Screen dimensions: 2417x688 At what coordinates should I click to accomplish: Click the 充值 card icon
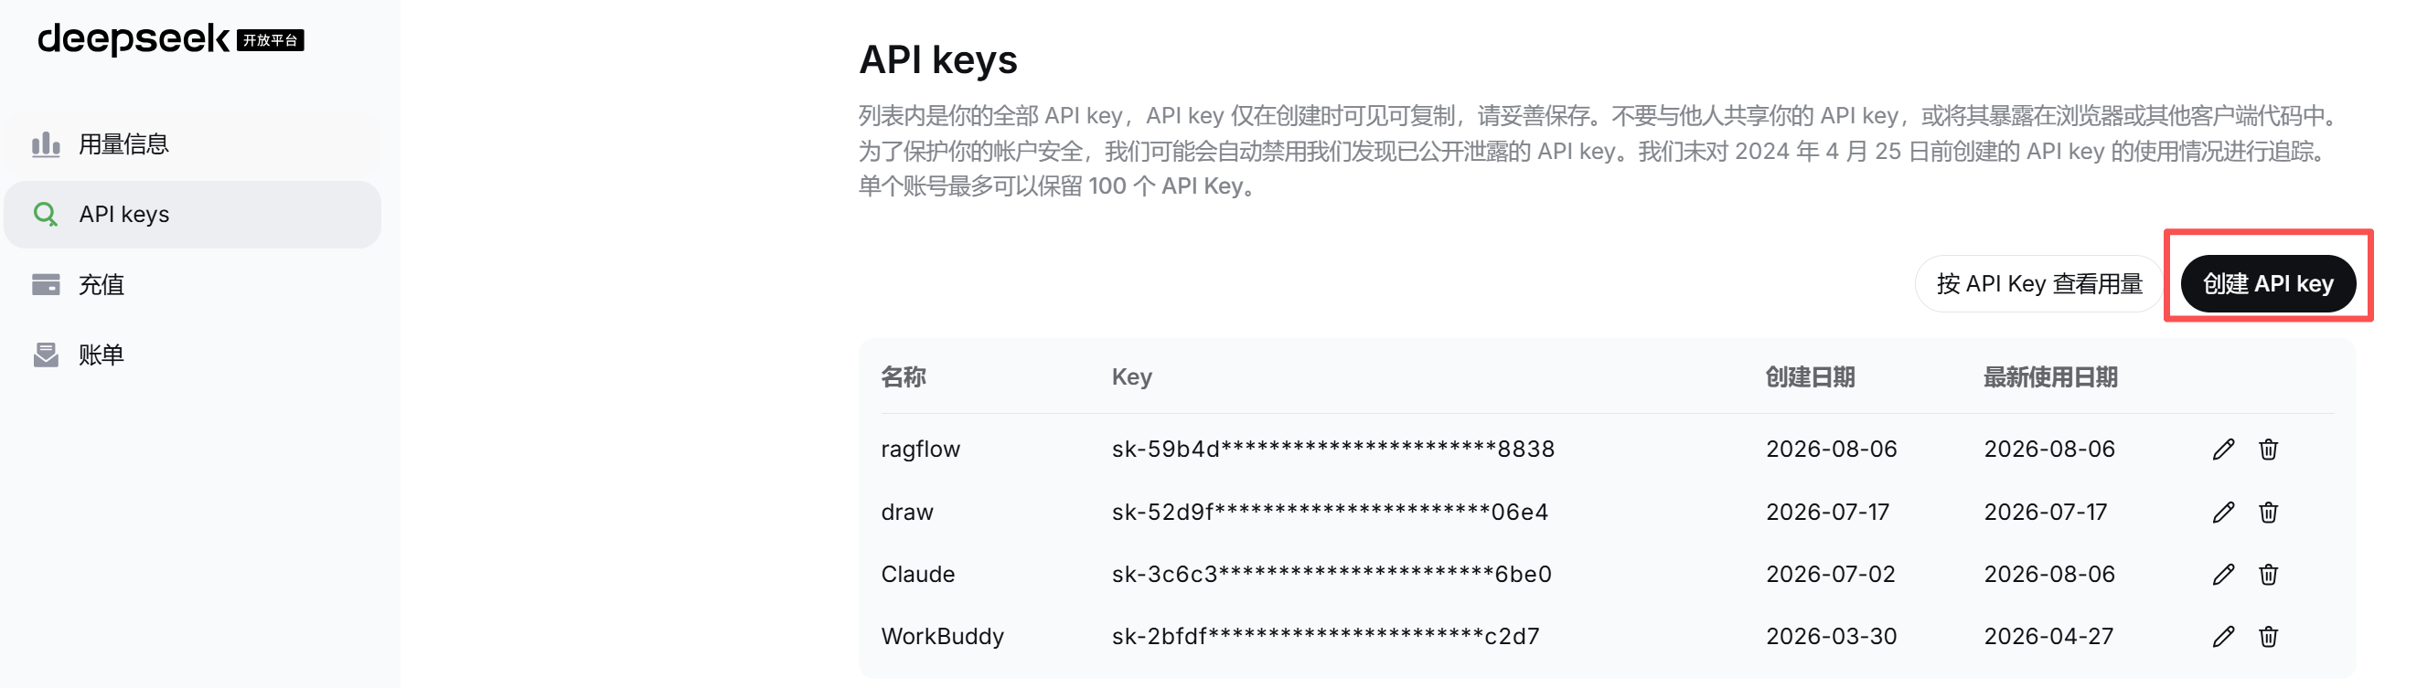point(45,284)
